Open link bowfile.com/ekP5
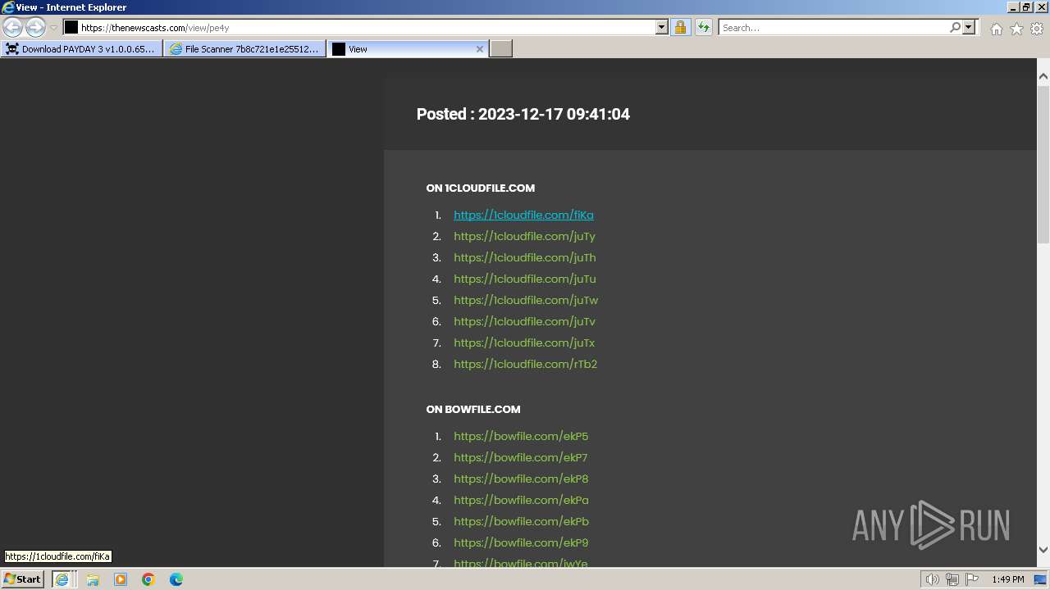Image resolution: width=1050 pixels, height=590 pixels. pos(521,436)
